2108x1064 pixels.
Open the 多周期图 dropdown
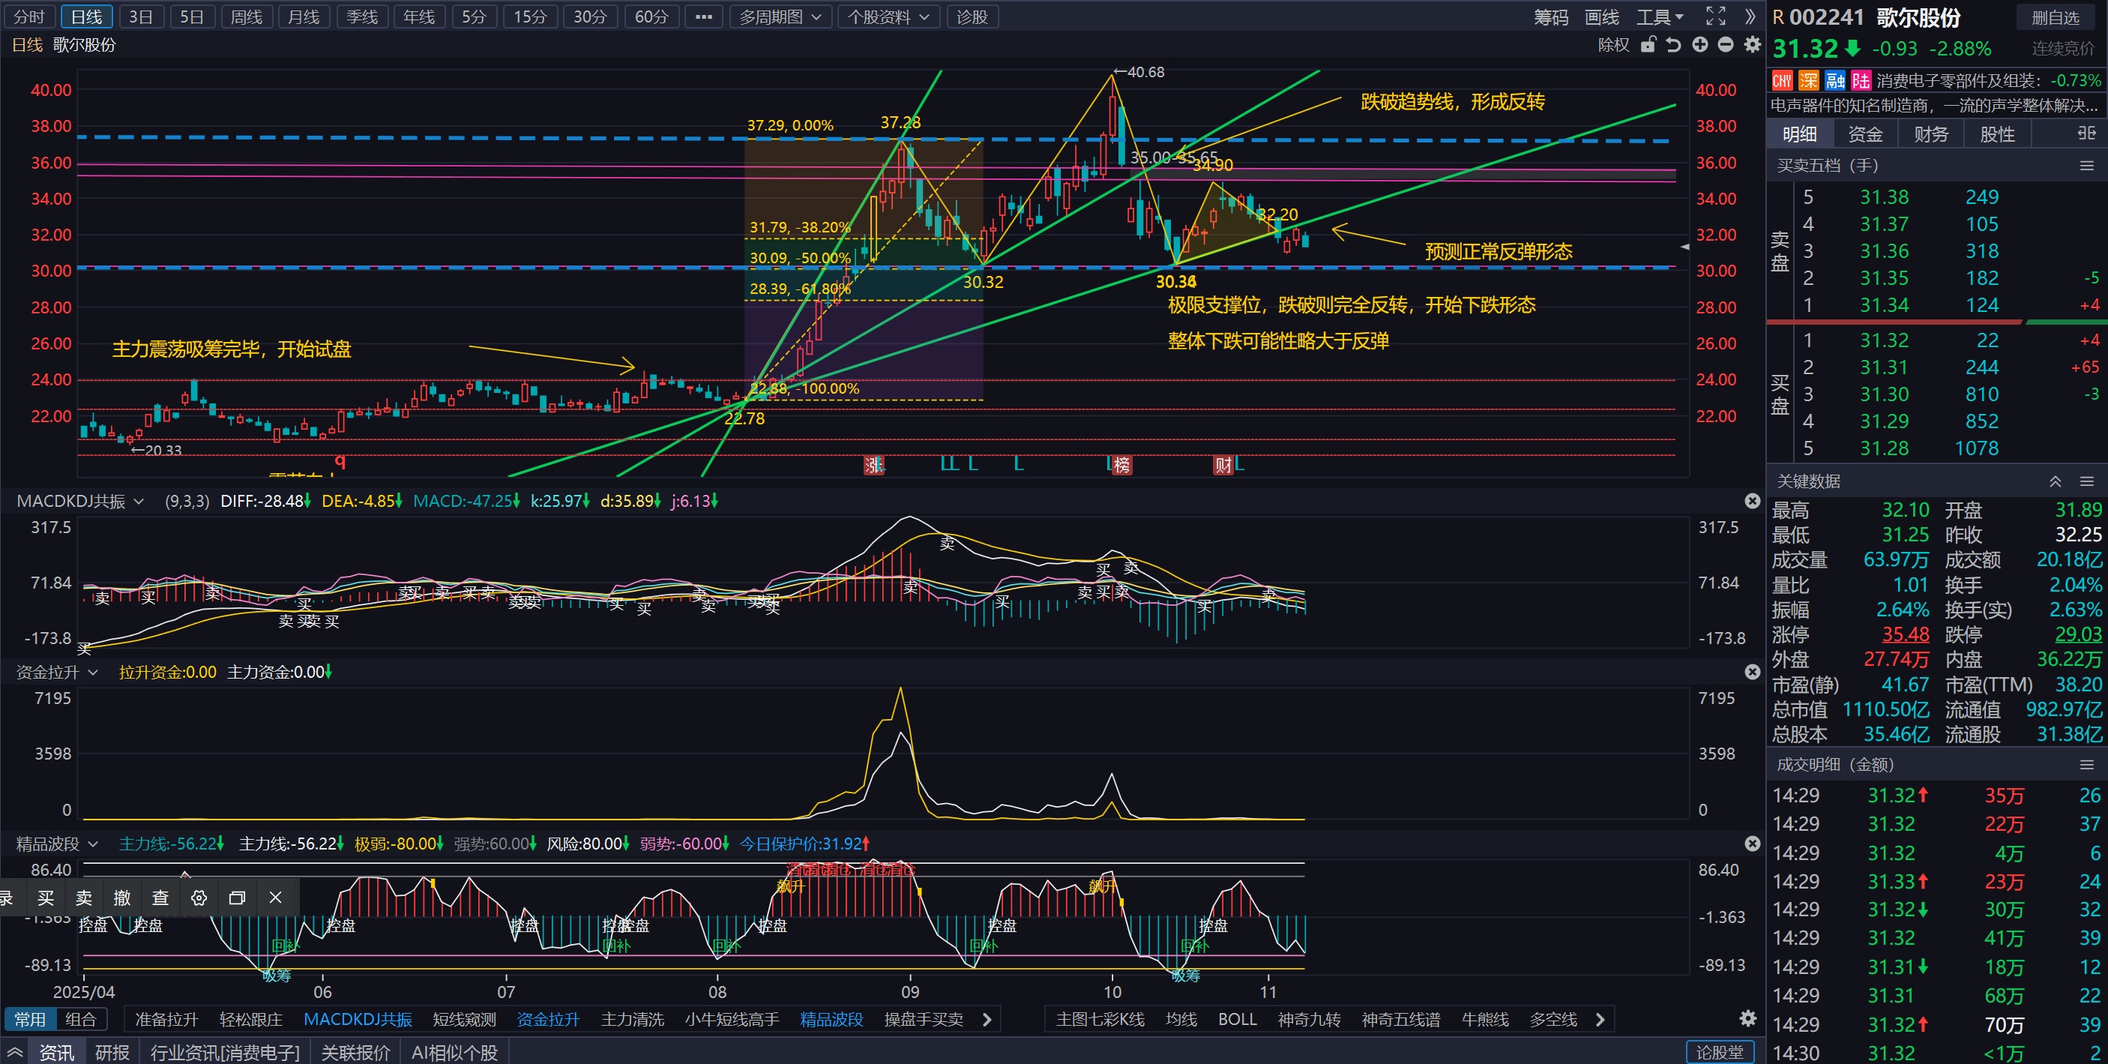(780, 16)
